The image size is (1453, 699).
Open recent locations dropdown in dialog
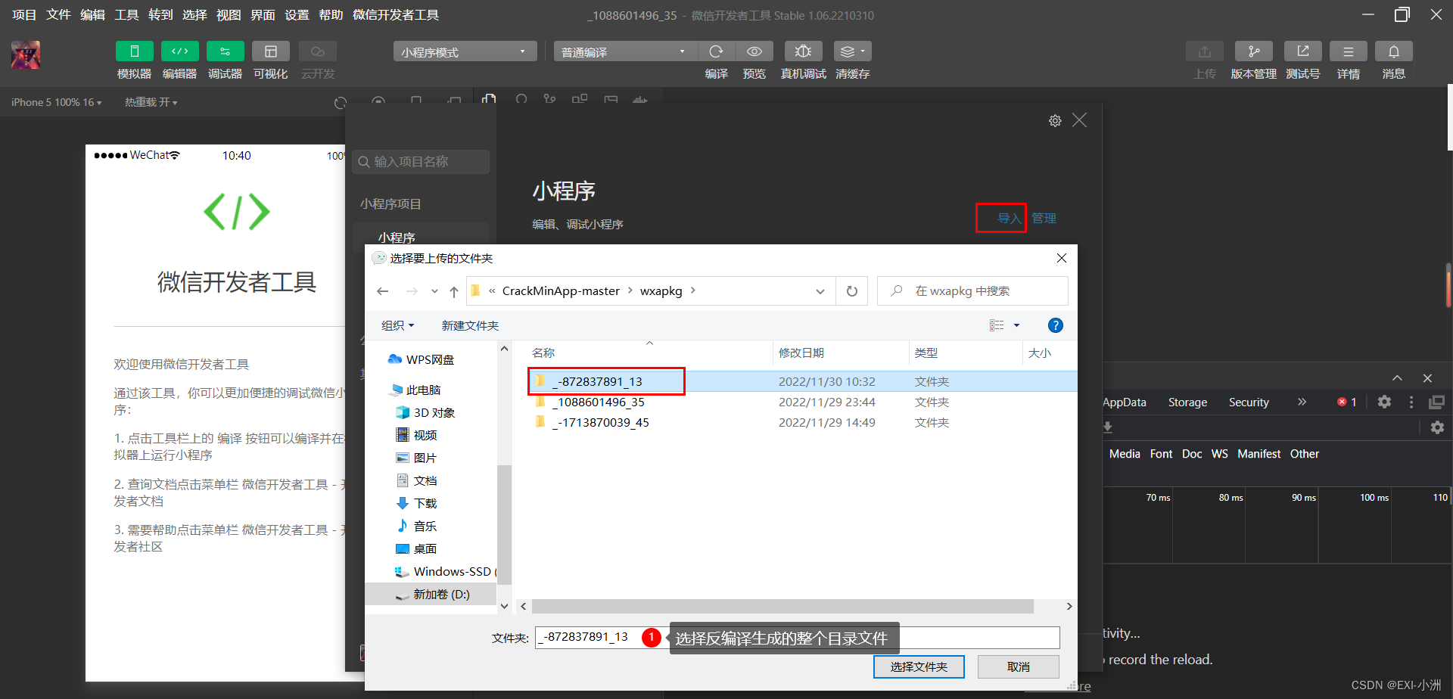(x=434, y=291)
